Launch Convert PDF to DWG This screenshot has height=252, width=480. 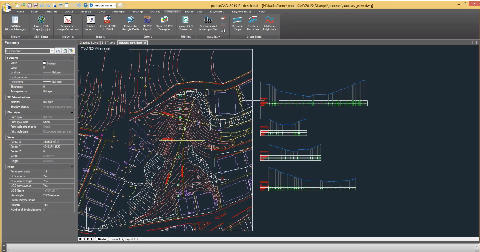(x=107, y=23)
